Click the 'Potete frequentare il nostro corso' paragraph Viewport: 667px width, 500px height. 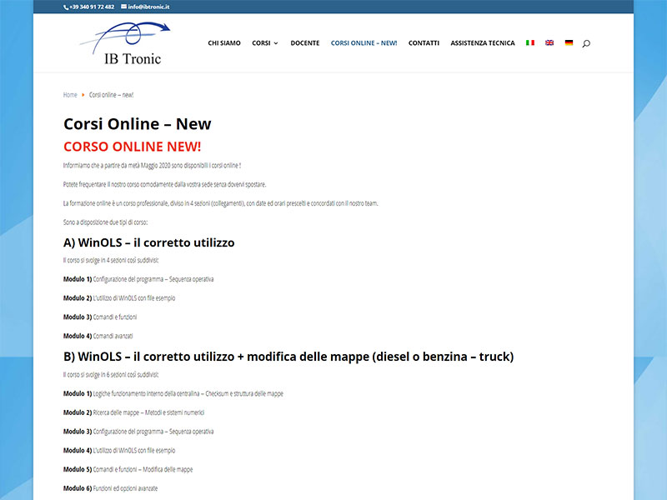(x=164, y=184)
